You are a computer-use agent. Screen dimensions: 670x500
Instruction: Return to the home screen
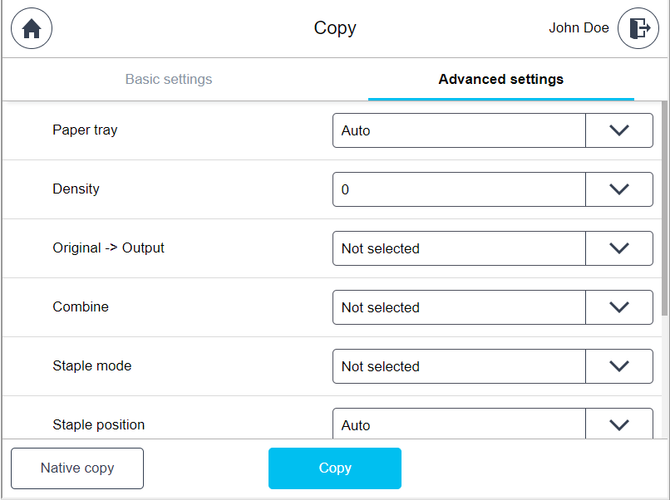click(x=31, y=28)
